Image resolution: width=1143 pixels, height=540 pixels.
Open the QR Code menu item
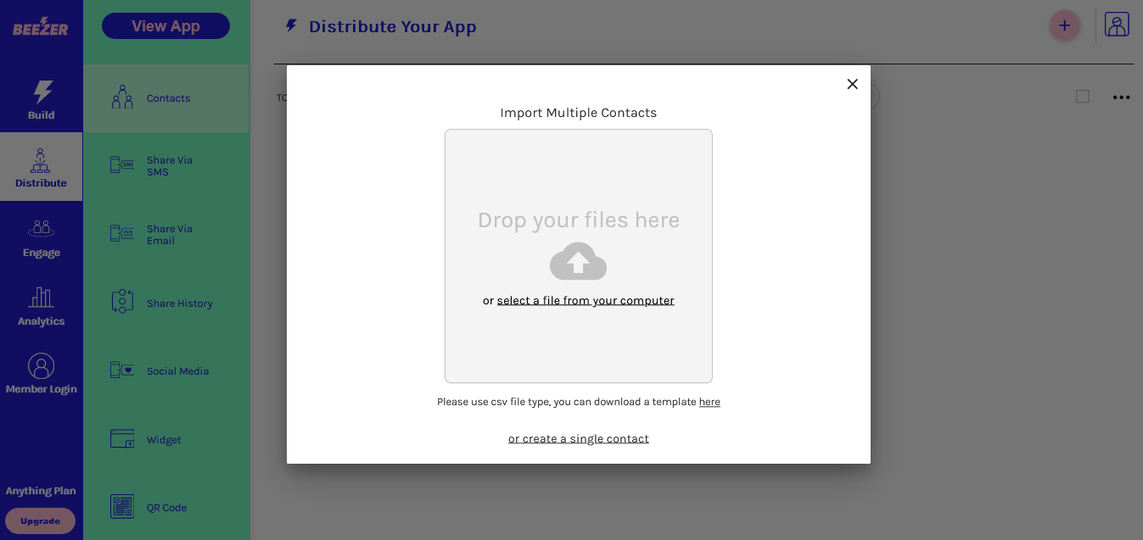(166, 507)
